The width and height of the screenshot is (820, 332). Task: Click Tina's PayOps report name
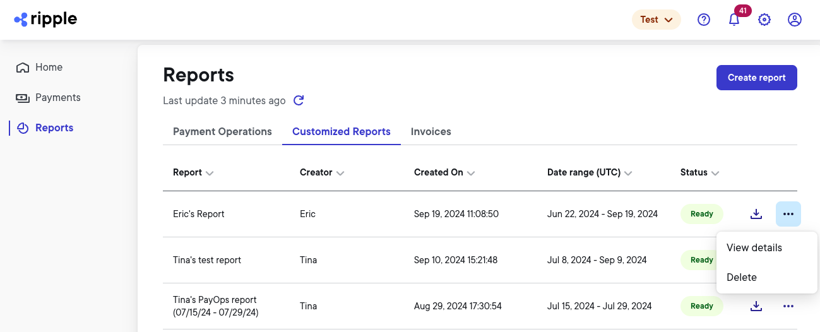pos(216,306)
